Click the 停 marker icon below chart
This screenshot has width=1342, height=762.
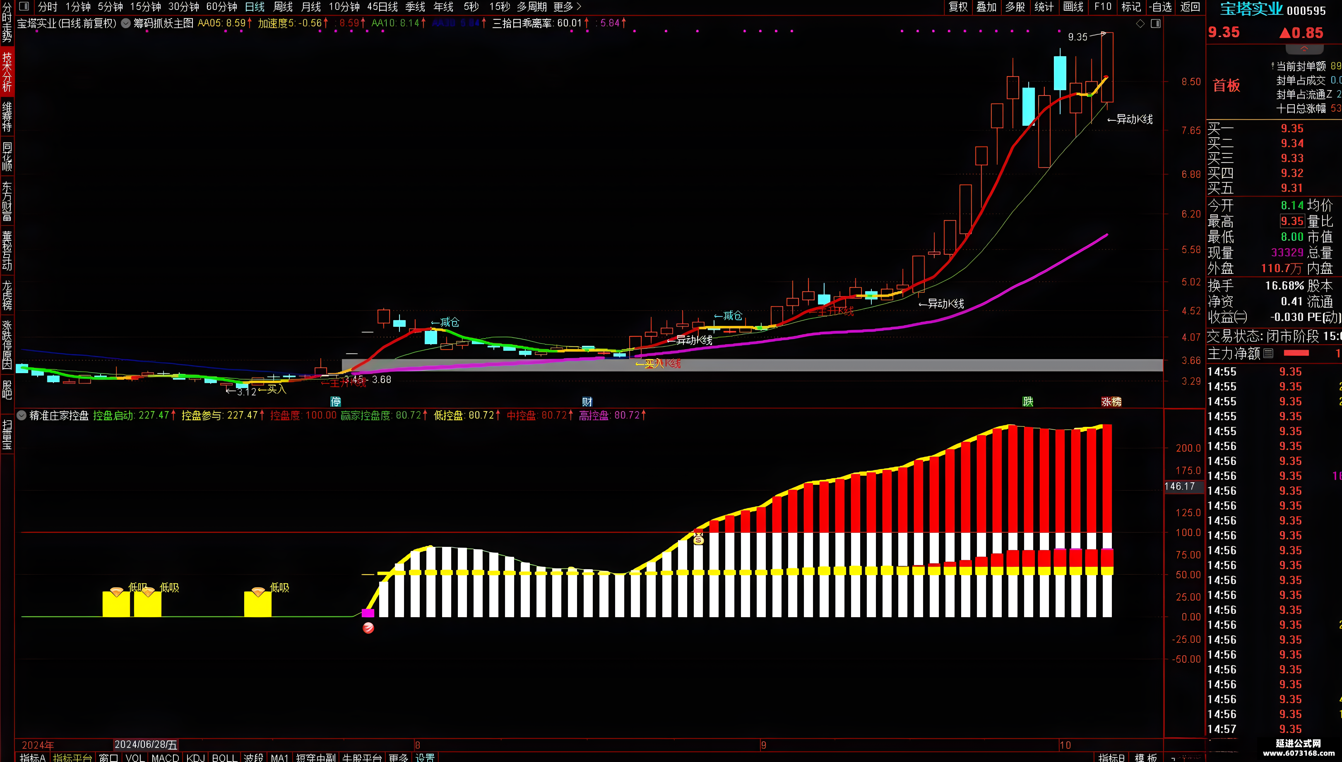pyautogui.click(x=336, y=401)
